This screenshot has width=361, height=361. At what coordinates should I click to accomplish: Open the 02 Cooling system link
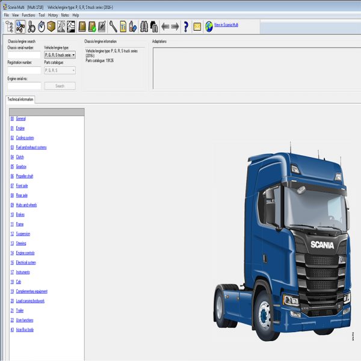click(22, 138)
